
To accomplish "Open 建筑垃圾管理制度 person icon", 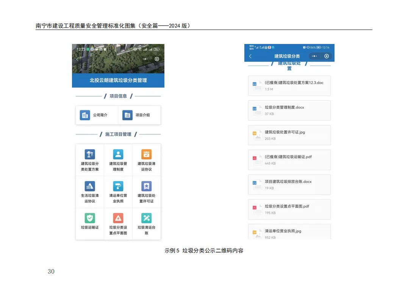I will (118, 154).
